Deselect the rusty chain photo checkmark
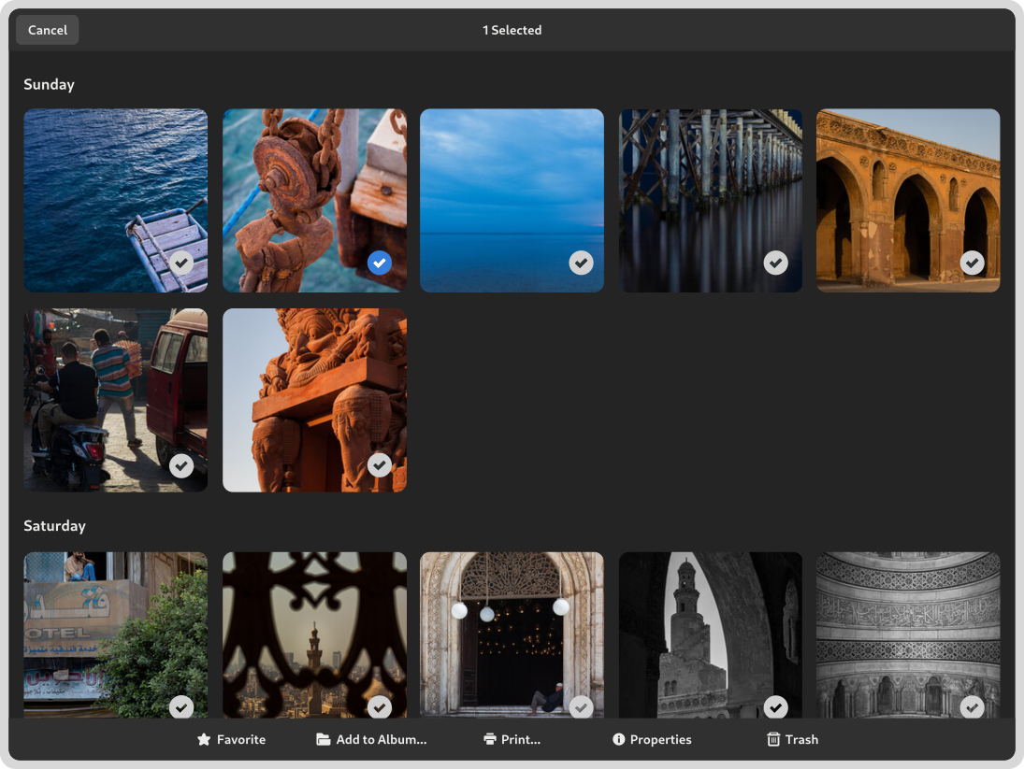Screen dimensions: 1024x769 click(379, 263)
